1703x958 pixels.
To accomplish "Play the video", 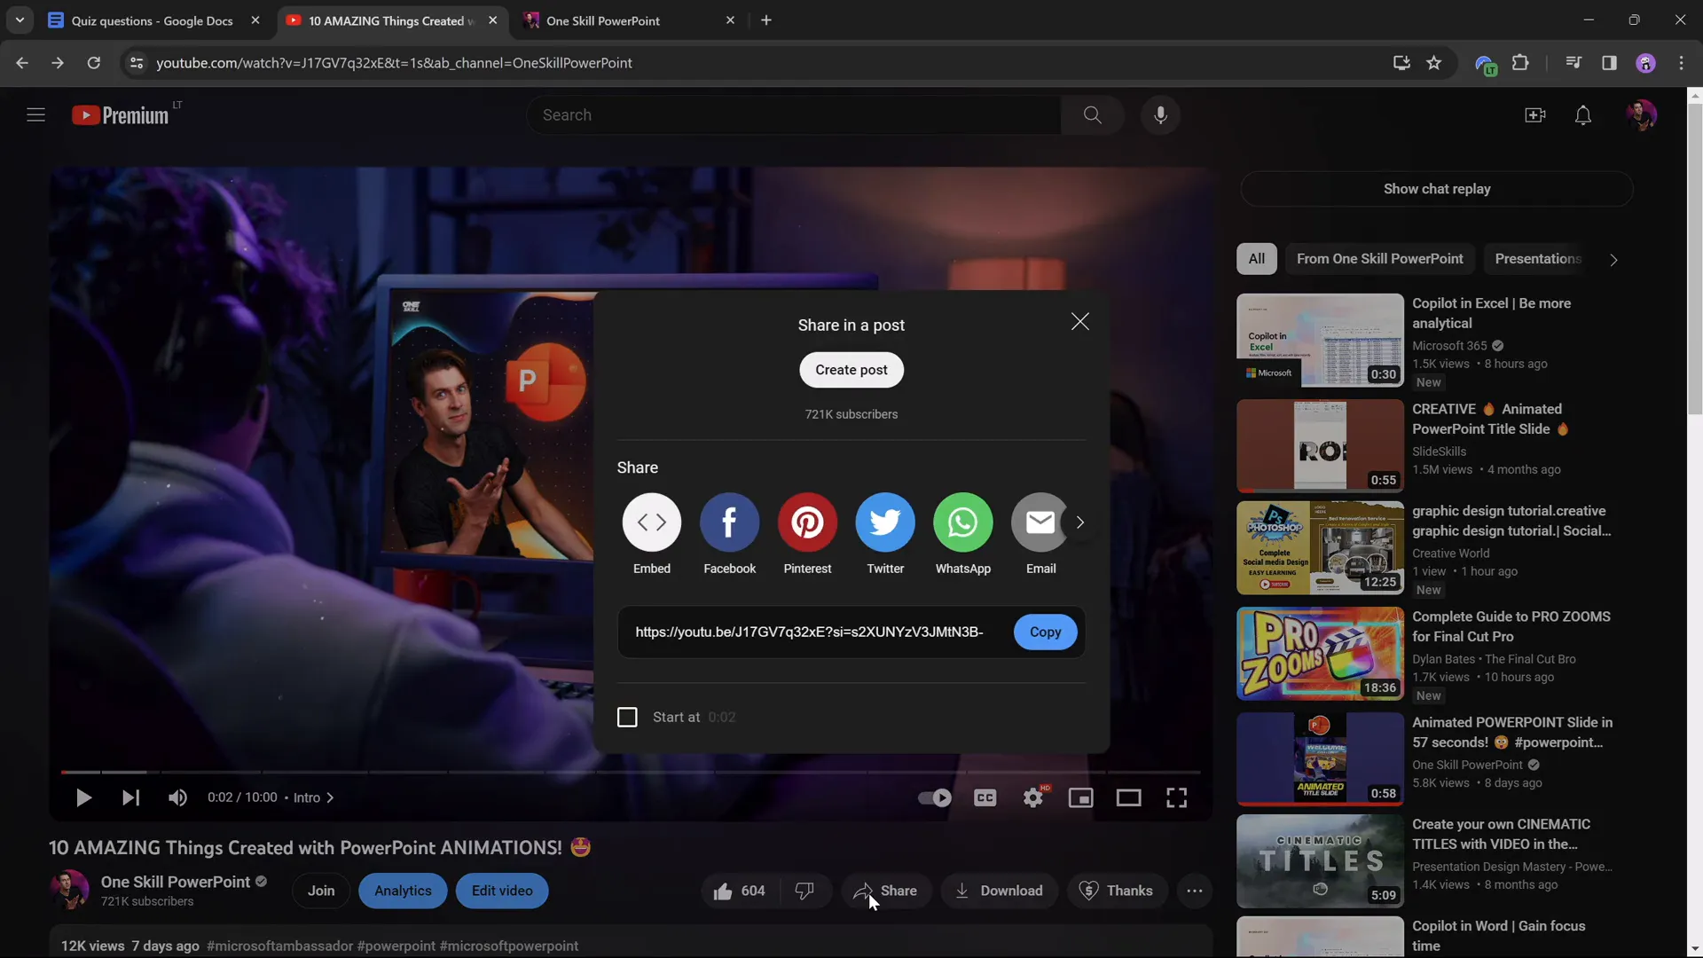I will (83, 797).
